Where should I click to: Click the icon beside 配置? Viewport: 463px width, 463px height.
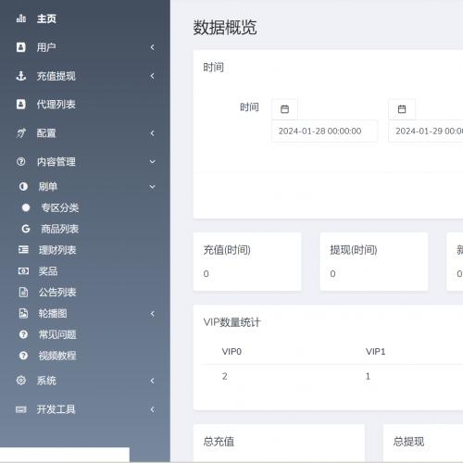click(x=21, y=133)
